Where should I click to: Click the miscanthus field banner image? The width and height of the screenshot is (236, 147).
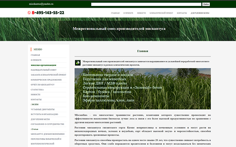142,89
